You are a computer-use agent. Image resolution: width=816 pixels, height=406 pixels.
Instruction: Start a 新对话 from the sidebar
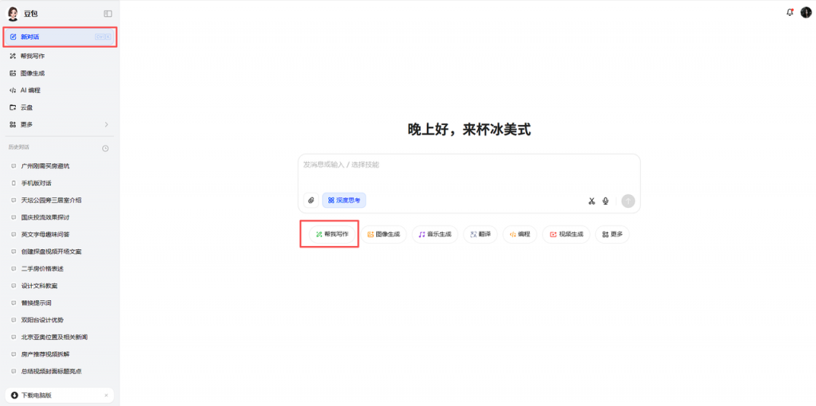pos(60,37)
